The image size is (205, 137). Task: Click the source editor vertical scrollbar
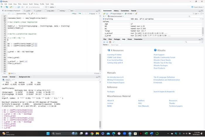pyautogui.click(x=100, y=62)
